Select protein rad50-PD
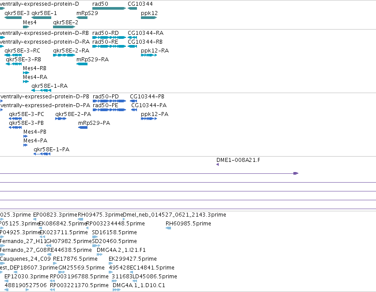 tap(109, 101)
